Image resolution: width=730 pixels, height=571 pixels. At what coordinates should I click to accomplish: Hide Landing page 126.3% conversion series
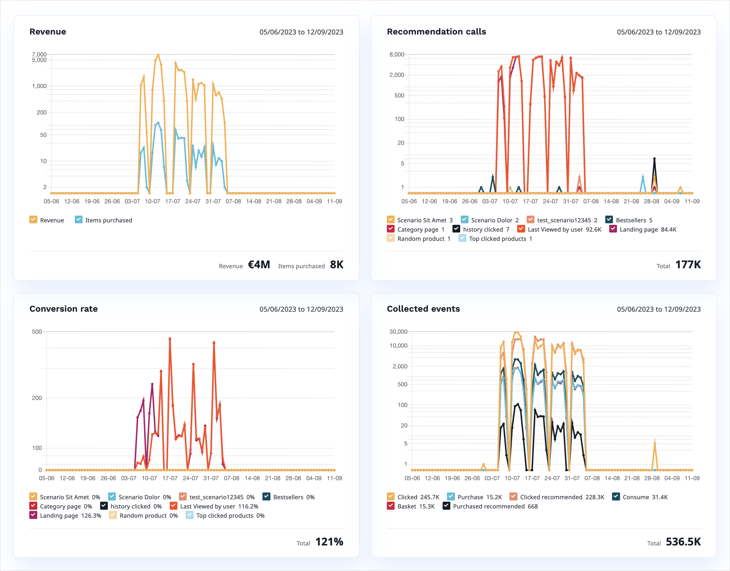coord(33,515)
